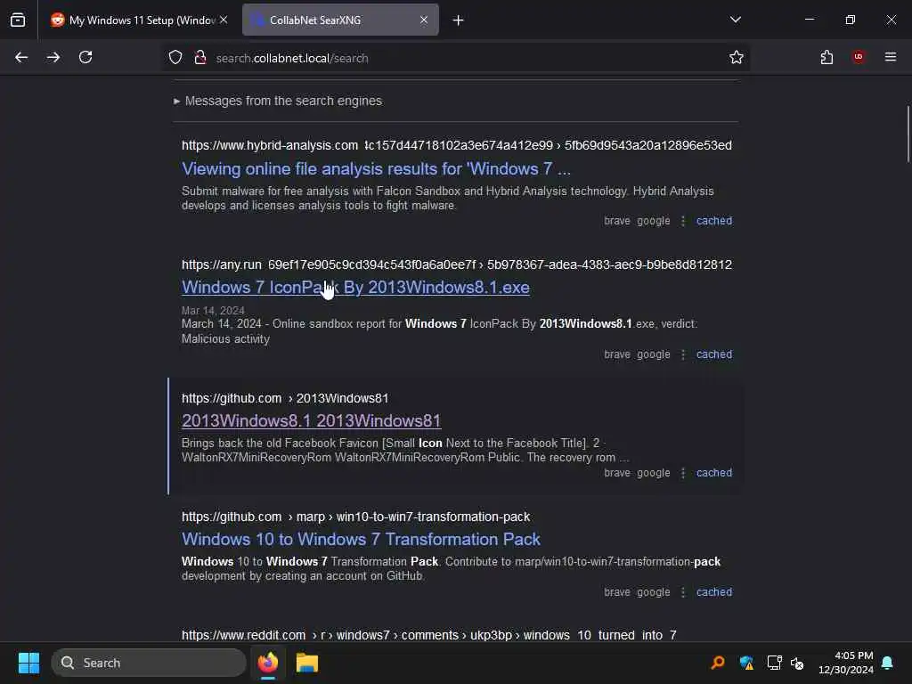
Task: List all tabs dropdown arrow
Action: tap(736, 20)
